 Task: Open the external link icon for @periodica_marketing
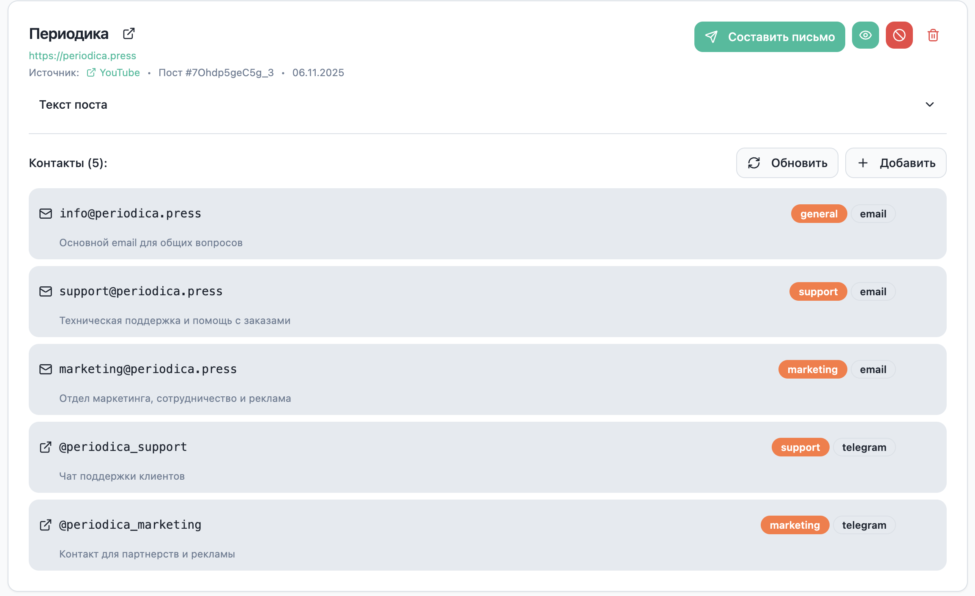click(x=46, y=525)
